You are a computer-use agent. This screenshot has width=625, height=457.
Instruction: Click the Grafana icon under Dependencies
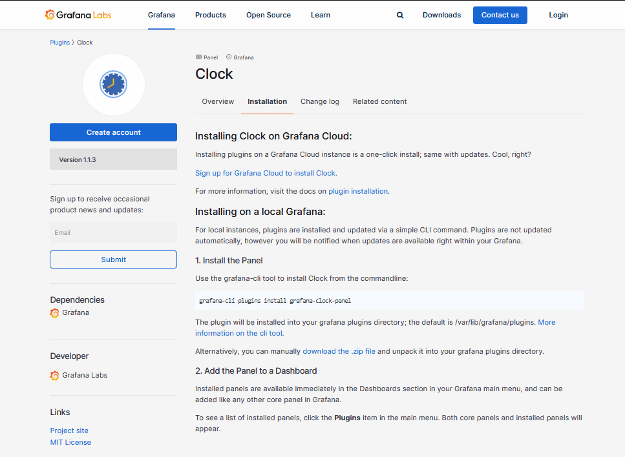point(54,313)
